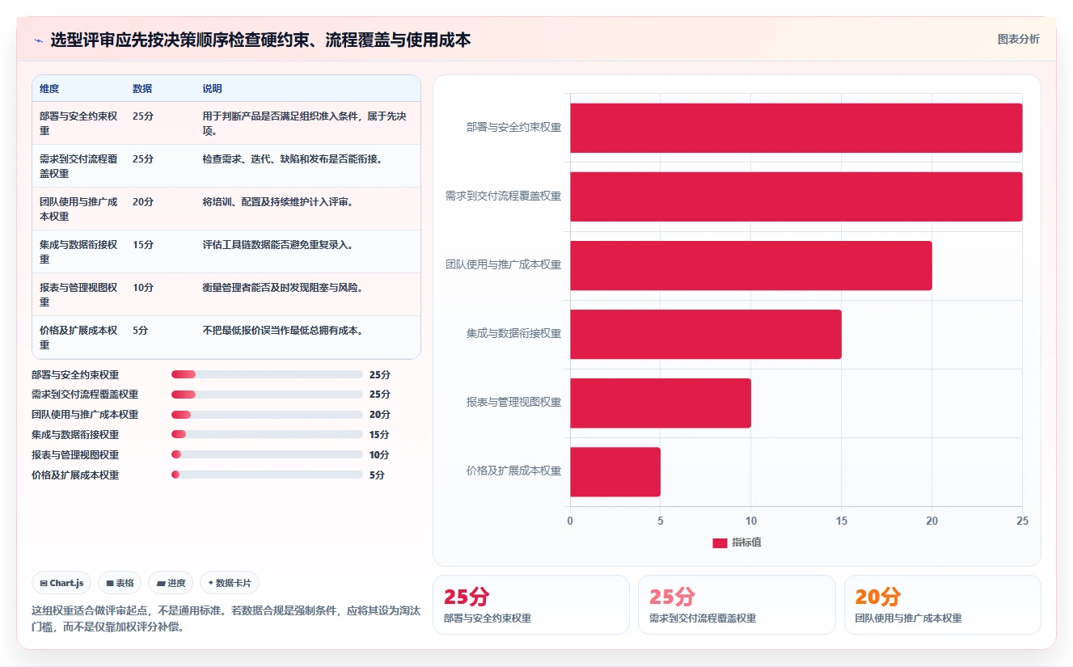Click the chart bar for 部署与安全约束权重
Screen dimensions: 1073x667
tap(796, 128)
